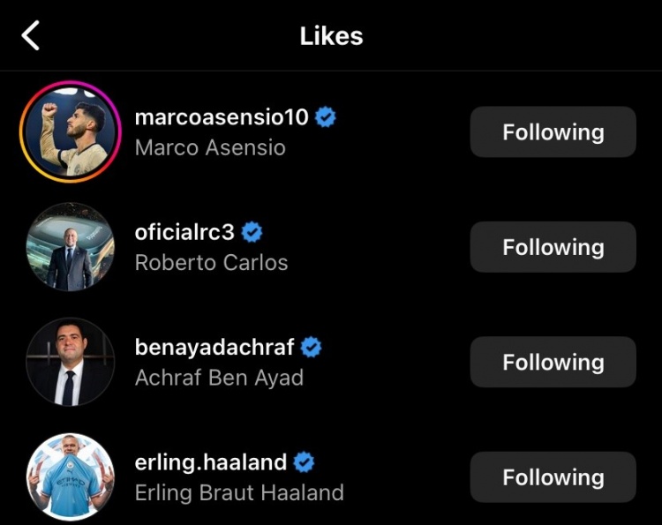Click the Likes header title
This screenshot has height=525, width=662.
coord(331,36)
